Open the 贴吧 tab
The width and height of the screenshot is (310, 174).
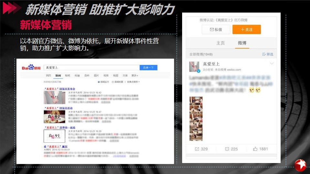click(x=67, y=75)
